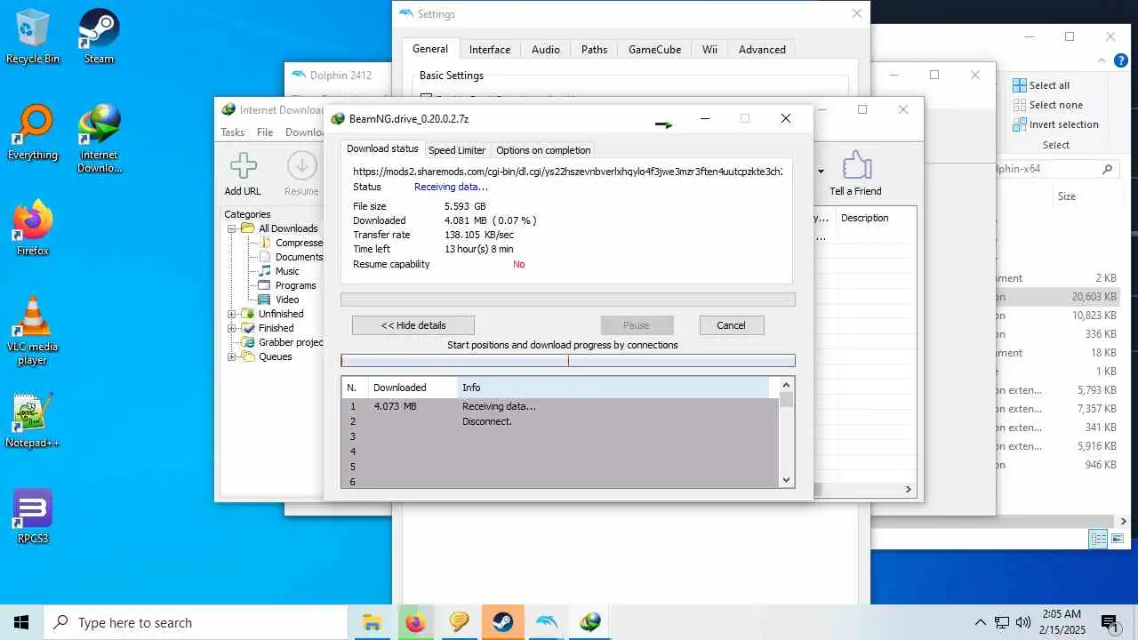Cancel the BeamNG.drive download

(731, 325)
